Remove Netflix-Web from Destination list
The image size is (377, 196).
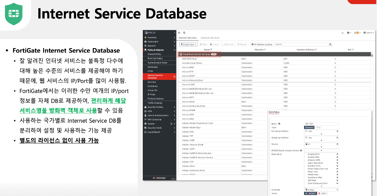[x=337, y=175]
